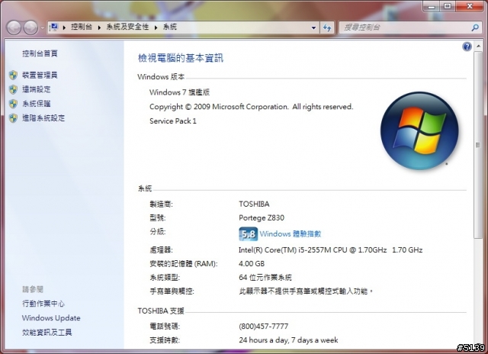Click the Forward navigation arrow

(x=30, y=27)
